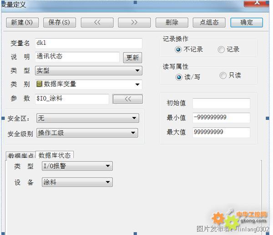Go to previous variable with top << button
The height and width of the screenshot is (235, 273).
pos(97,23)
